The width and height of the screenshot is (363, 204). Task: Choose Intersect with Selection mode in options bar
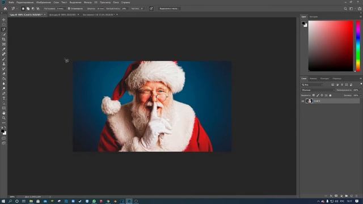coord(38,8)
